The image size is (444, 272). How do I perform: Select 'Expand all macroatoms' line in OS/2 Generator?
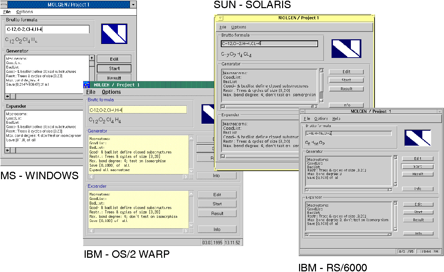pyautogui.click(x=109, y=170)
